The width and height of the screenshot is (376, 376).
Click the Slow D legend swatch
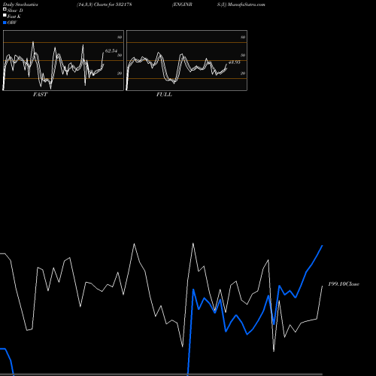[x=5, y=9]
